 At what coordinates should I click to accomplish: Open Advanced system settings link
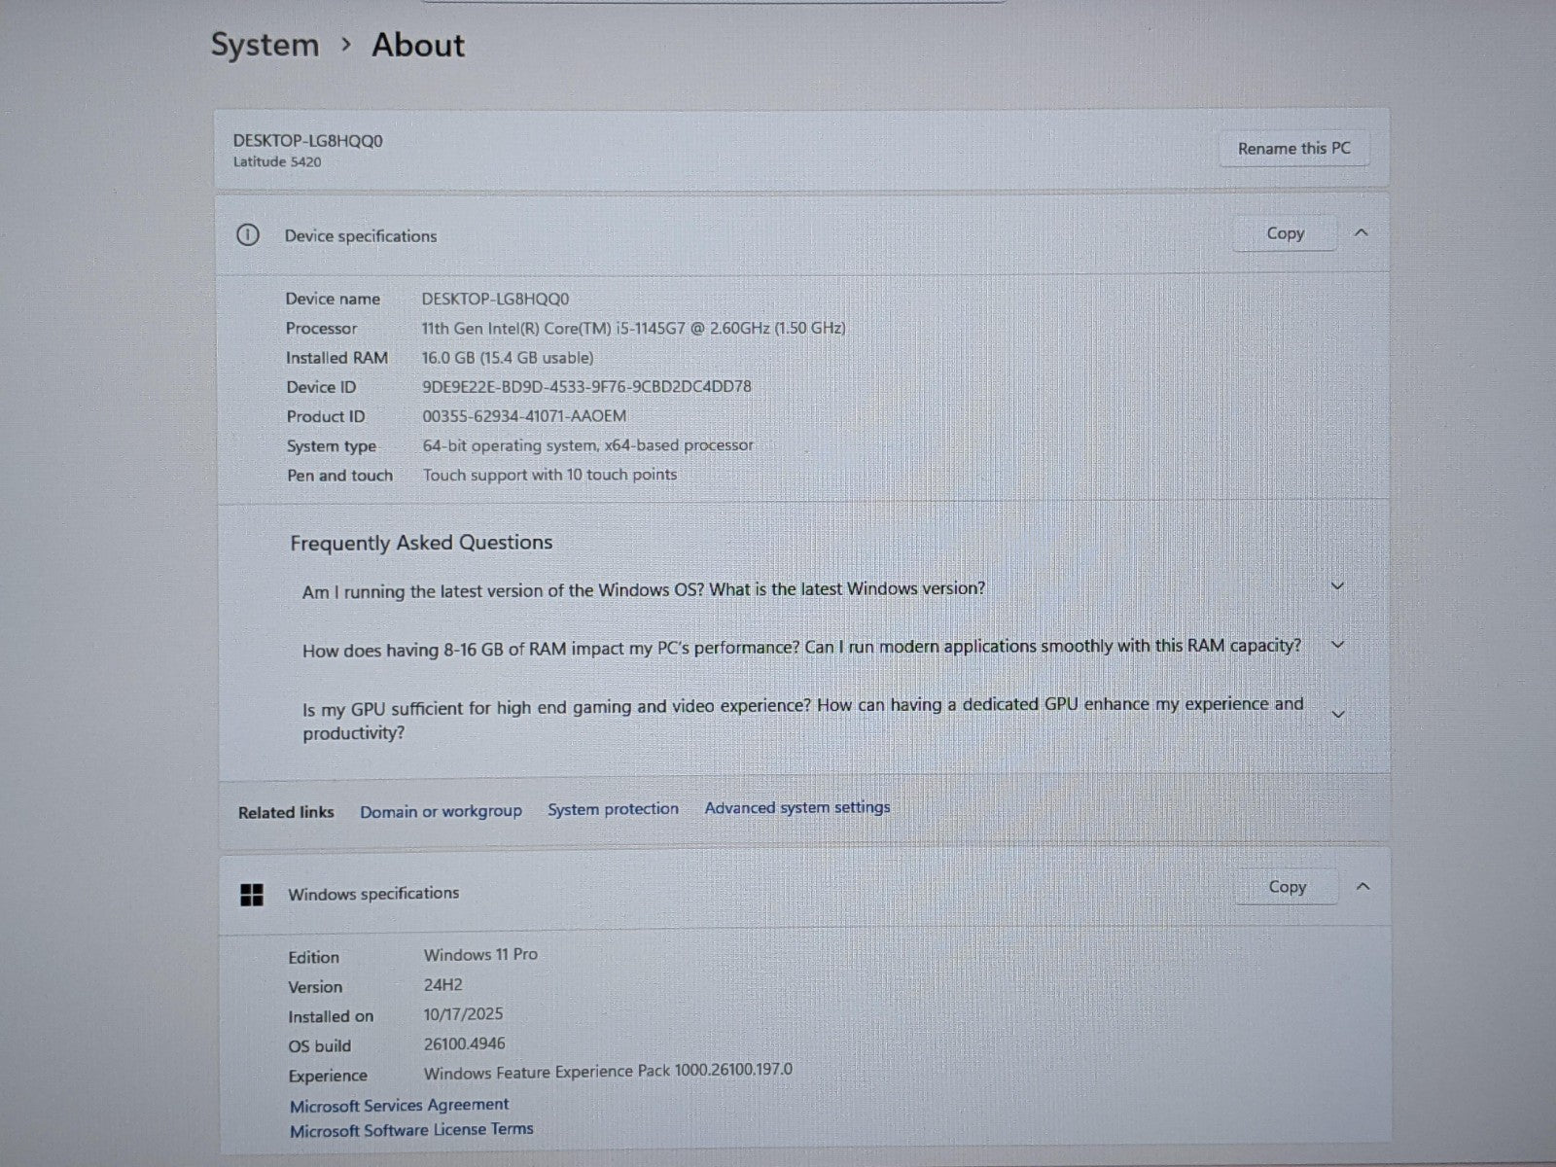(x=796, y=807)
